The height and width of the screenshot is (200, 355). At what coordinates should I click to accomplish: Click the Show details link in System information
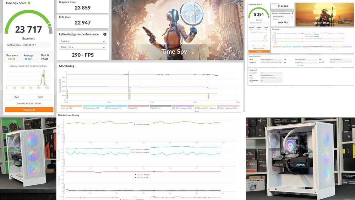(x=301, y=66)
